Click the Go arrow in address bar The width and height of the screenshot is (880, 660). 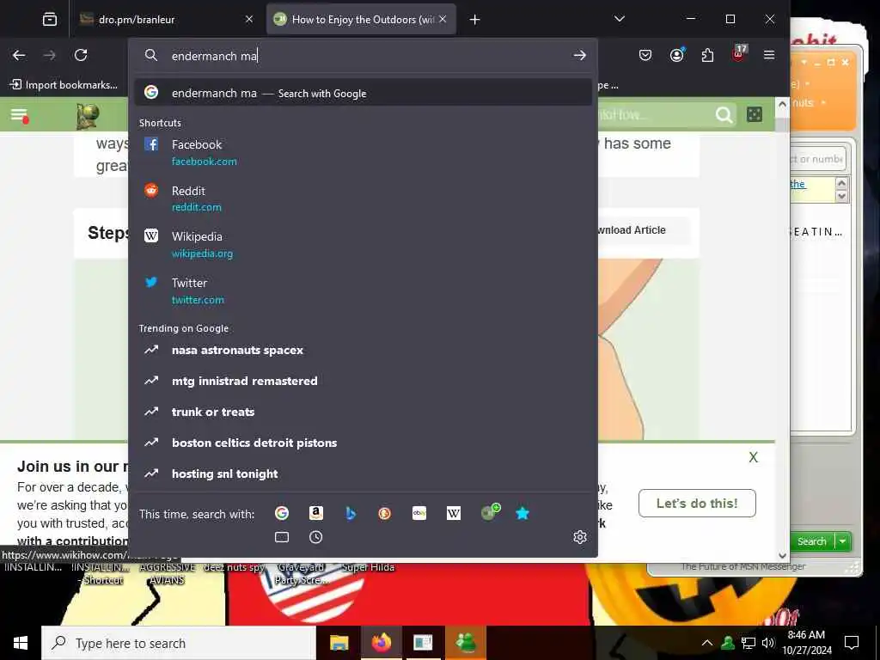point(580,55)
